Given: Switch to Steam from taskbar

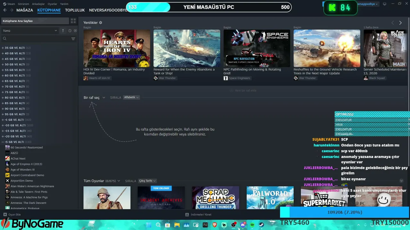Looking at the screenshot, I should pos(261,225).
